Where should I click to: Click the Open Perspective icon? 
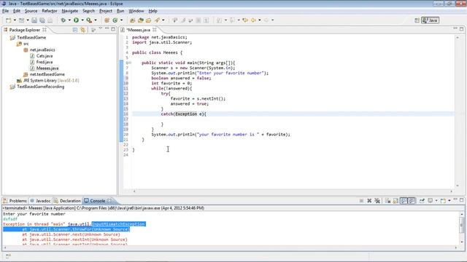417,20
